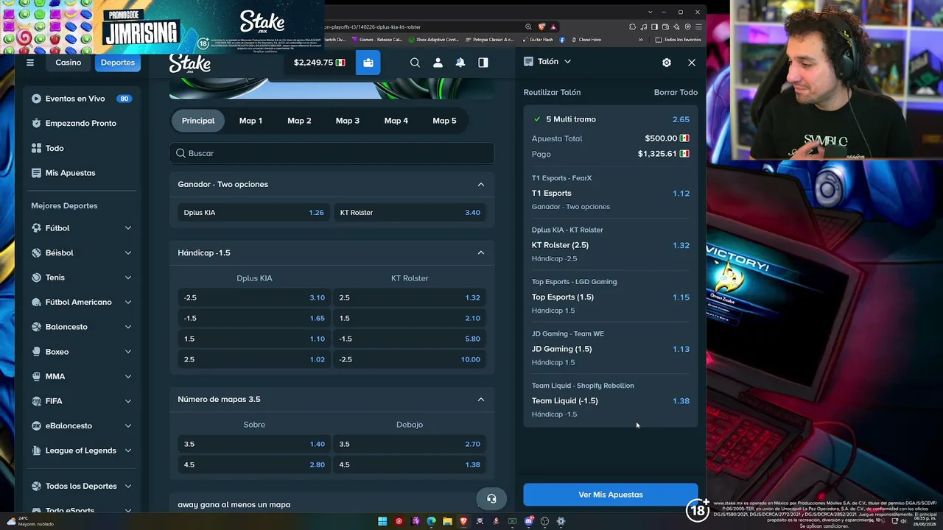Select Dplus KIA winner odds 1.26
This screenshot has width=943, height=530.
coord(254,213)
